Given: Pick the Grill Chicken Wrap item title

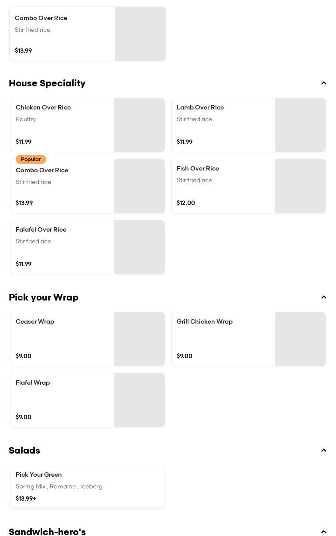Looking at the screenshot, I should pyautogui.click(x=205, y=321).
